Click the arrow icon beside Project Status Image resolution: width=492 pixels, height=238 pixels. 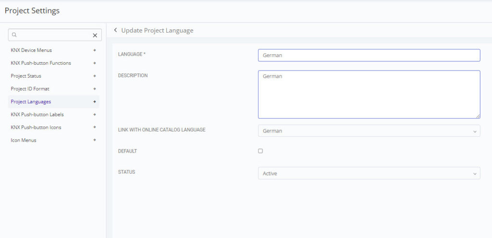click(x=95, y=76)
